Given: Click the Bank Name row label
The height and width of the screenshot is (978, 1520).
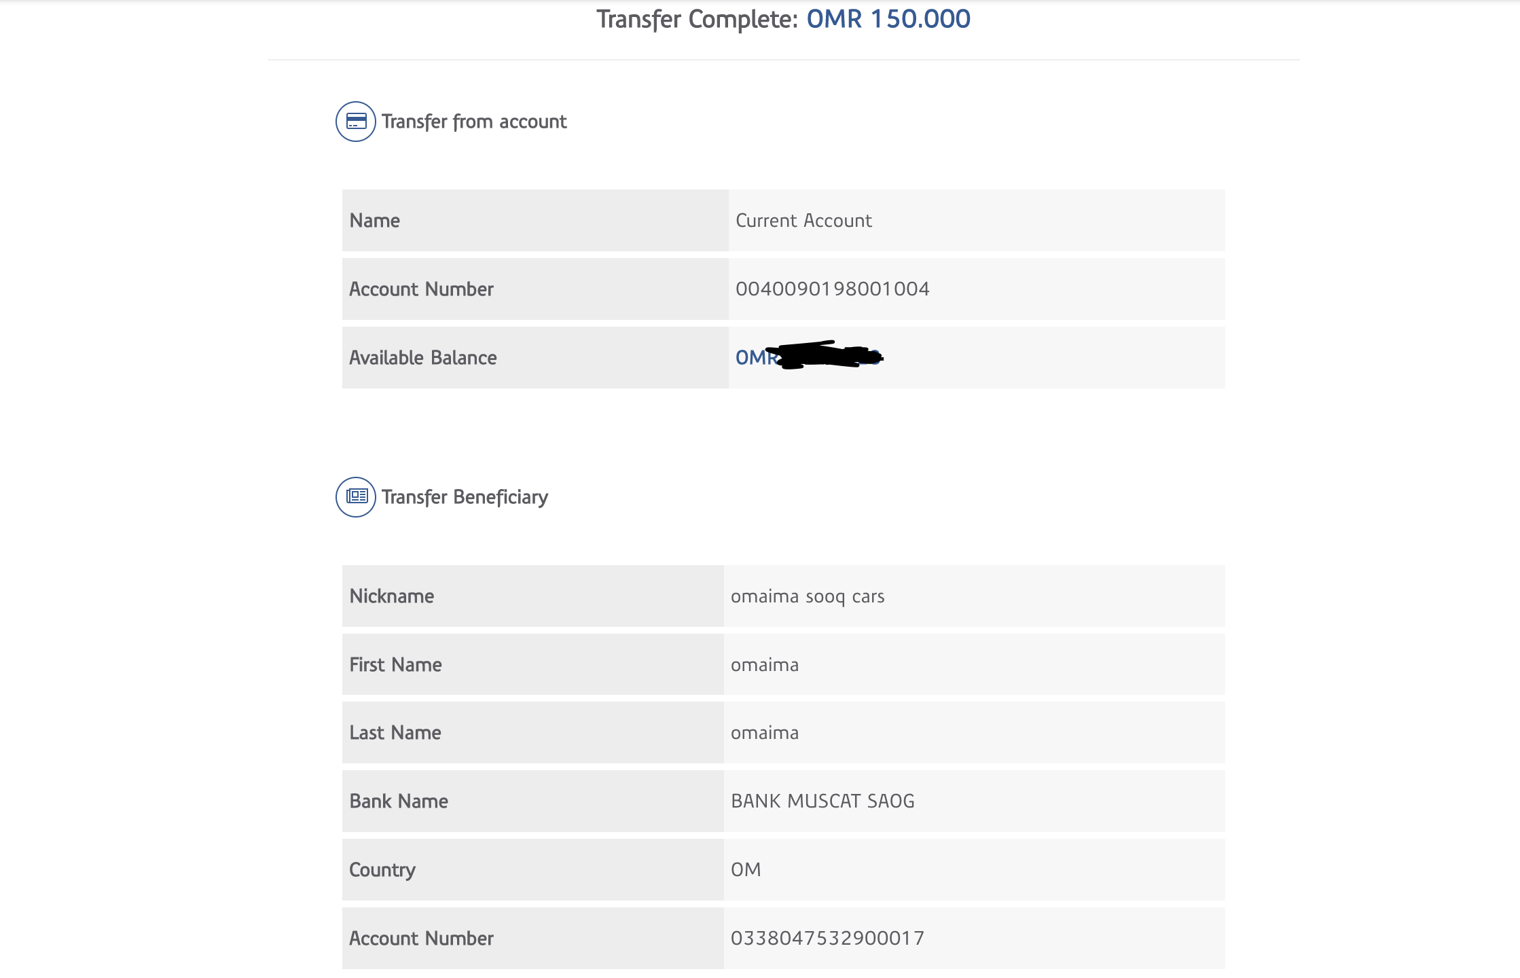Looking at the screenshot, I should [x=398, y=801].
